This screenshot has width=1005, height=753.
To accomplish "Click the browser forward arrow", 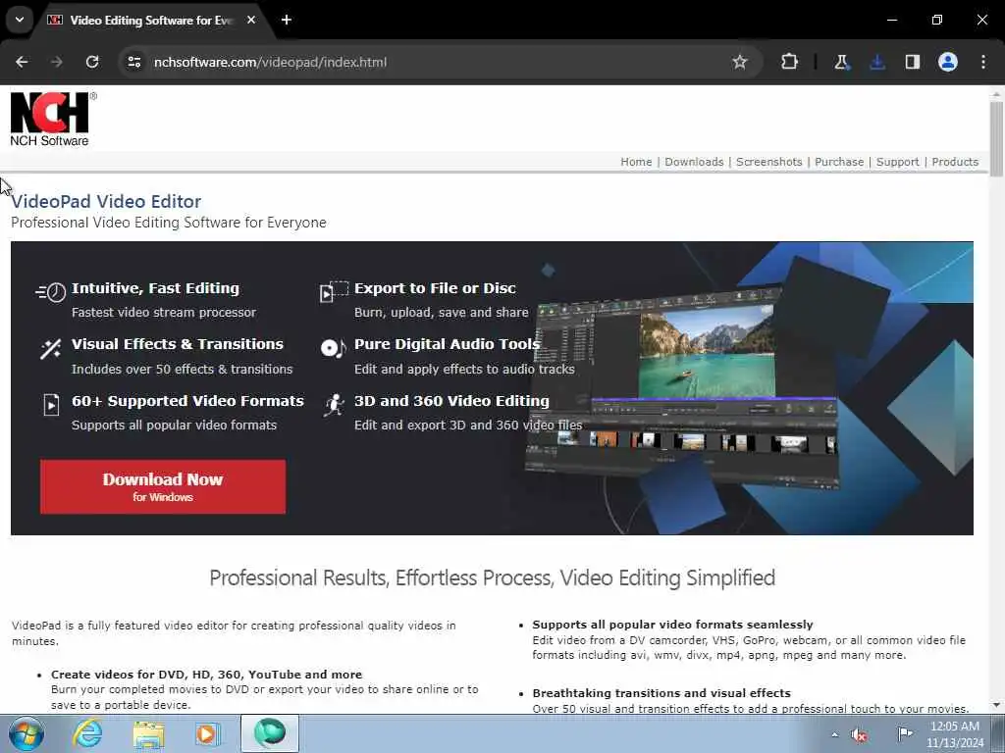I will [x=57, y=62].
